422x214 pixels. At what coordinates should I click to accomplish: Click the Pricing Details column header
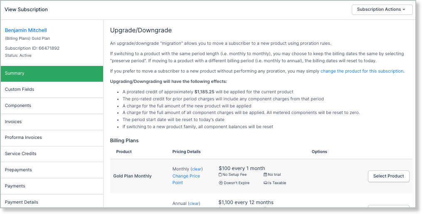coord(187,152)
